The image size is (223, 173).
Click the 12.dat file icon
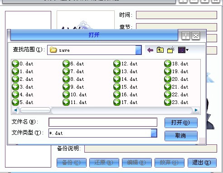coord(117,64)
